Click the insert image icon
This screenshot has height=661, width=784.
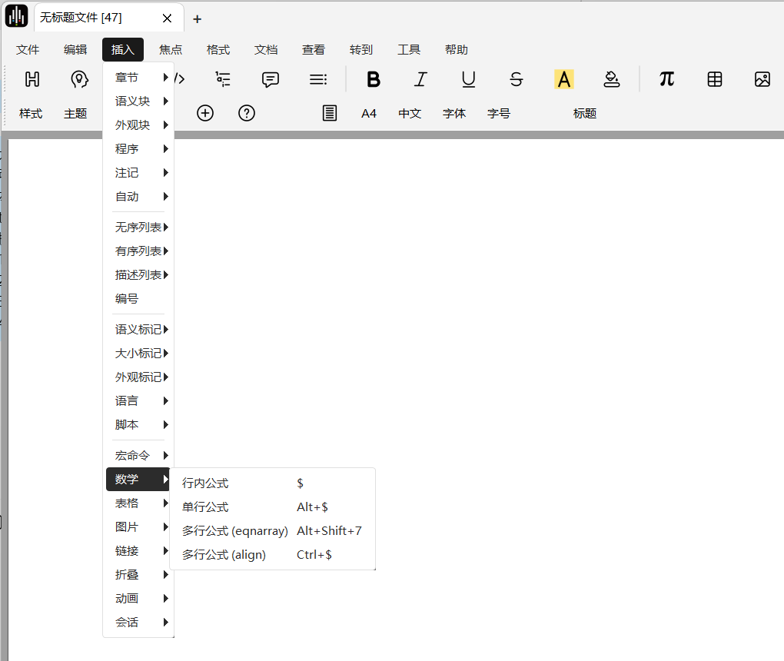coord(762,79)
